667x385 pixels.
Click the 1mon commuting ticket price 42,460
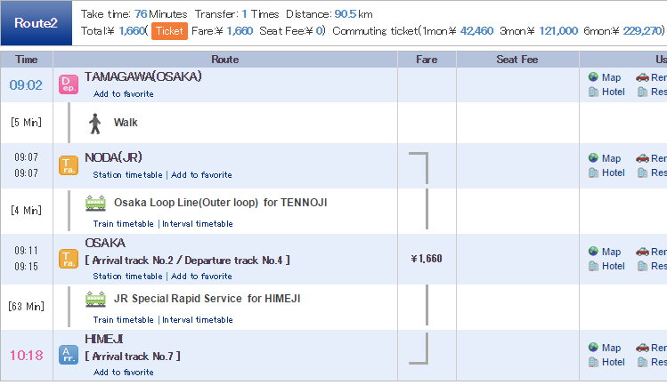[x=476, y=31]
